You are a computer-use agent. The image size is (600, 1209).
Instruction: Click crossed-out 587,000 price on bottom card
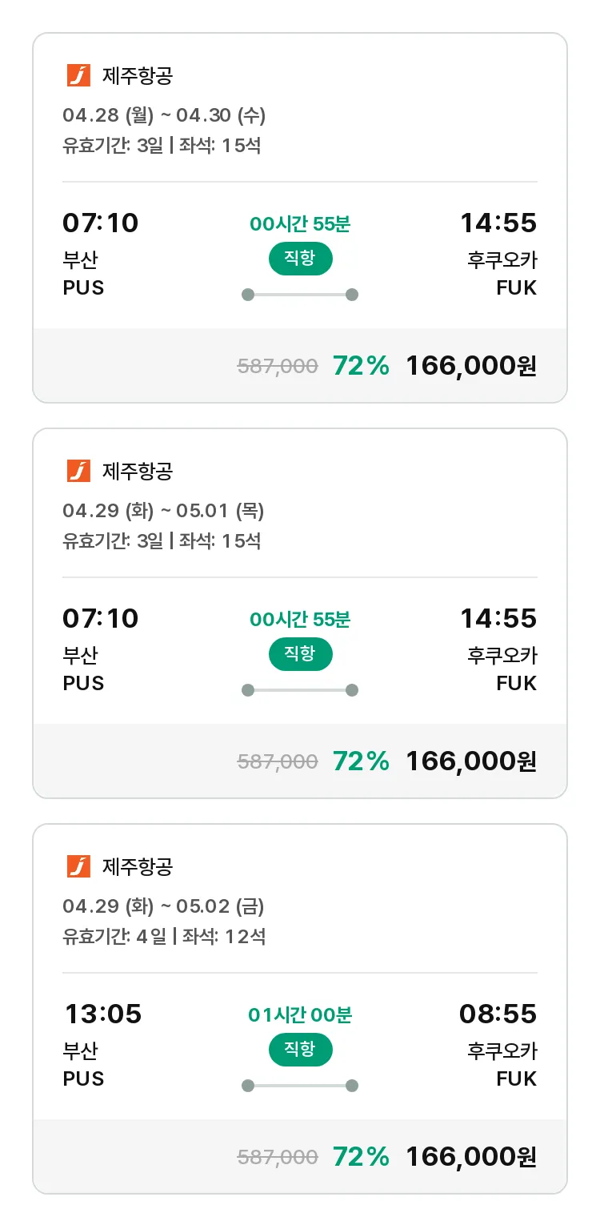point(278,1157)
